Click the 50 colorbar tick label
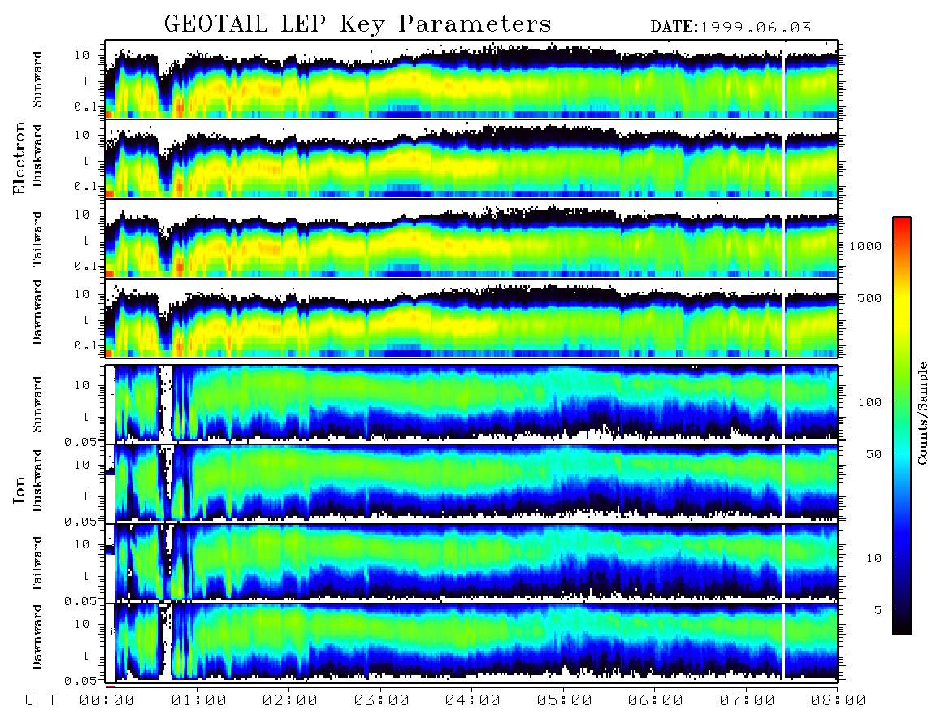The image size is (928, 715). tap(874, 454)
